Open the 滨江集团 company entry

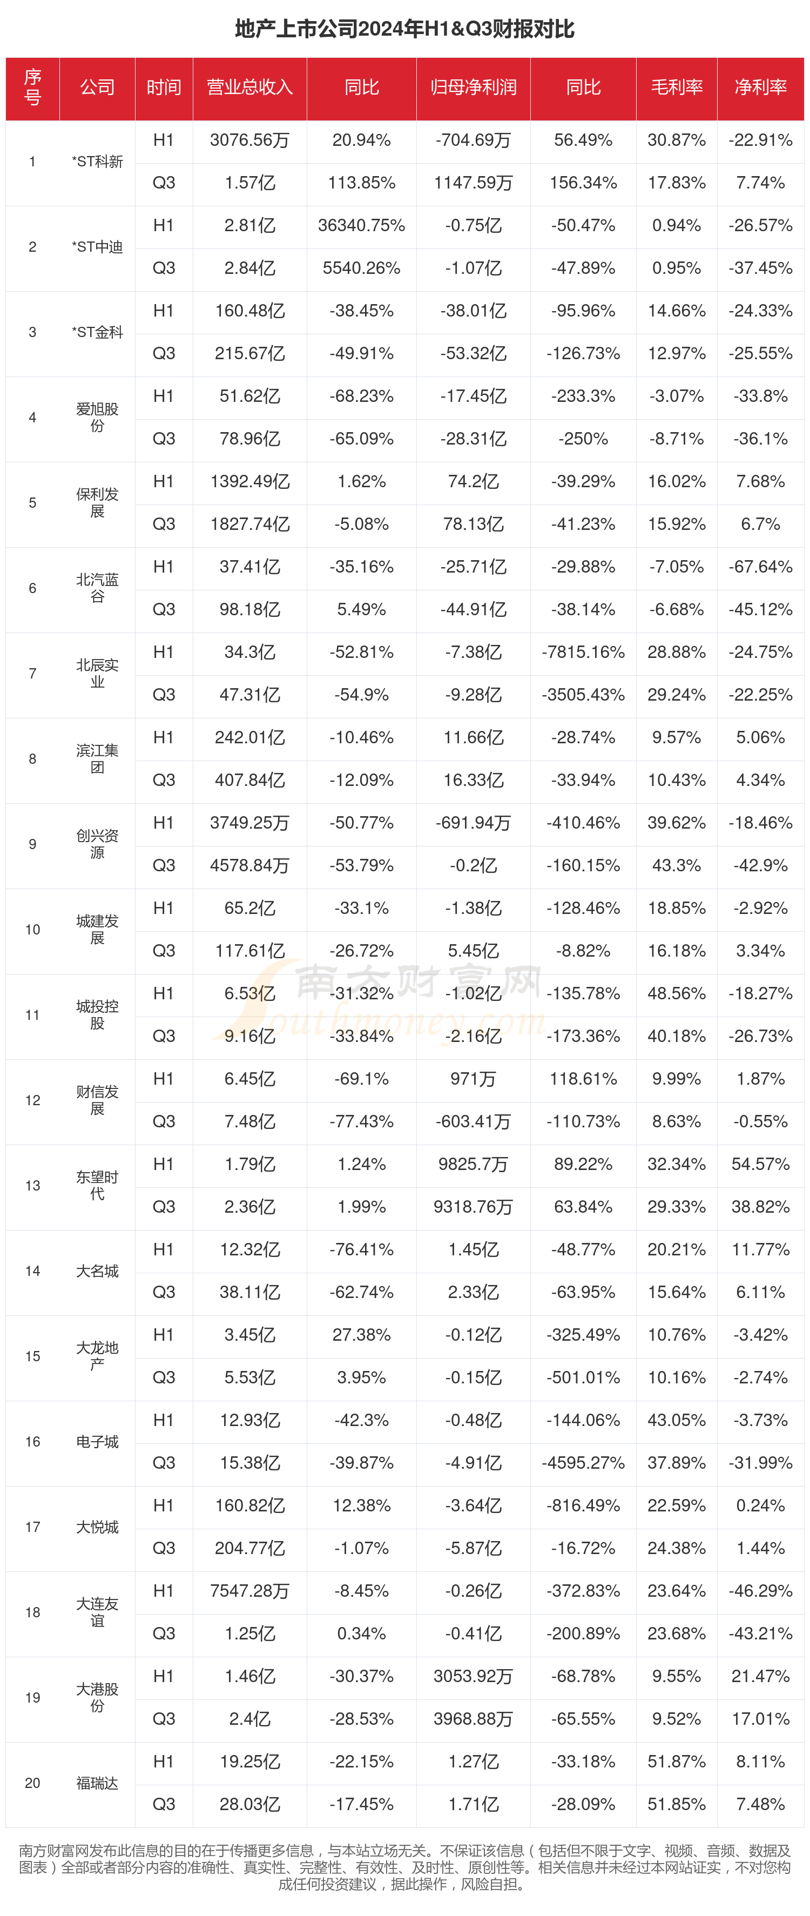(97, 758)
